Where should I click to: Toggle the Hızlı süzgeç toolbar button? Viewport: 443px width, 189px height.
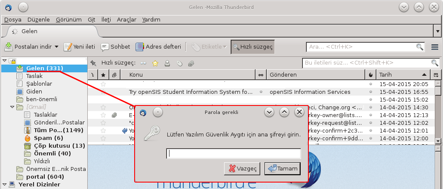(252, 47)
